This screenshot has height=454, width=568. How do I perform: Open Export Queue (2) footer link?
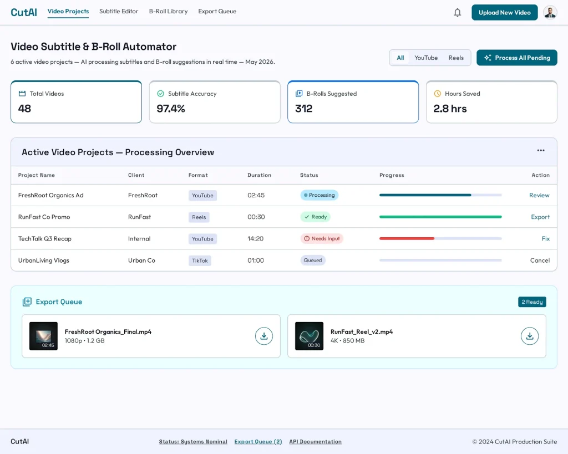pyautogui.click(x=258, y=442)
